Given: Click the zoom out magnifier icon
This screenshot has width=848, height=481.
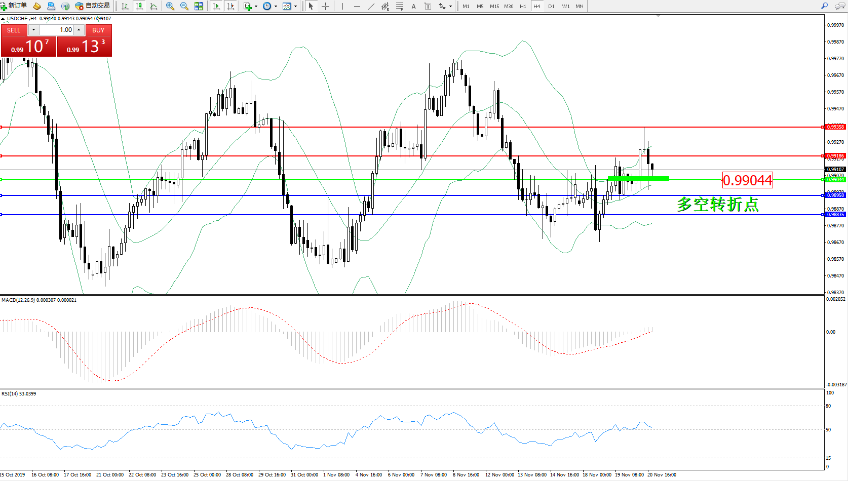Looking at the screenshot, I should pos(184,6).
